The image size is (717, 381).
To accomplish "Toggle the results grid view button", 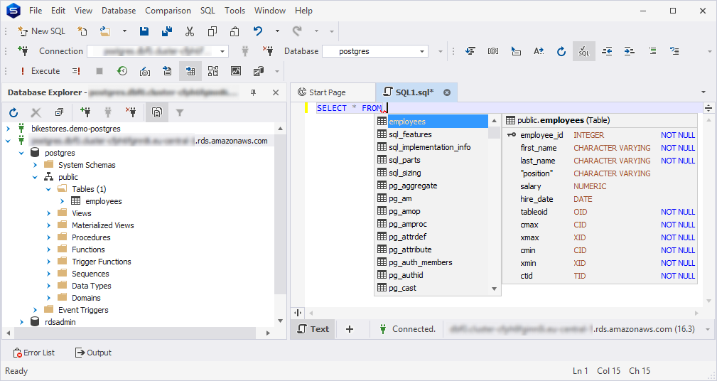I will click(190, 71).
